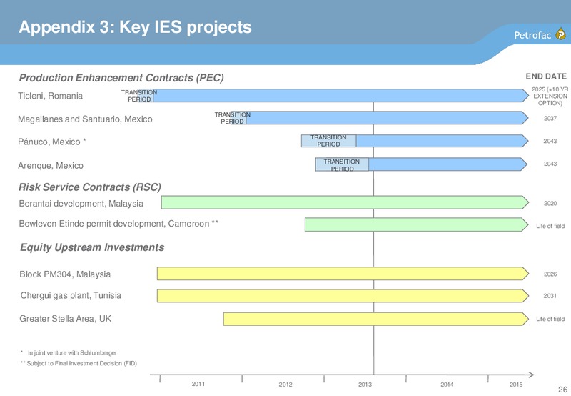Select the 'Block PM304, Malaysia' label

coord(65,274)
